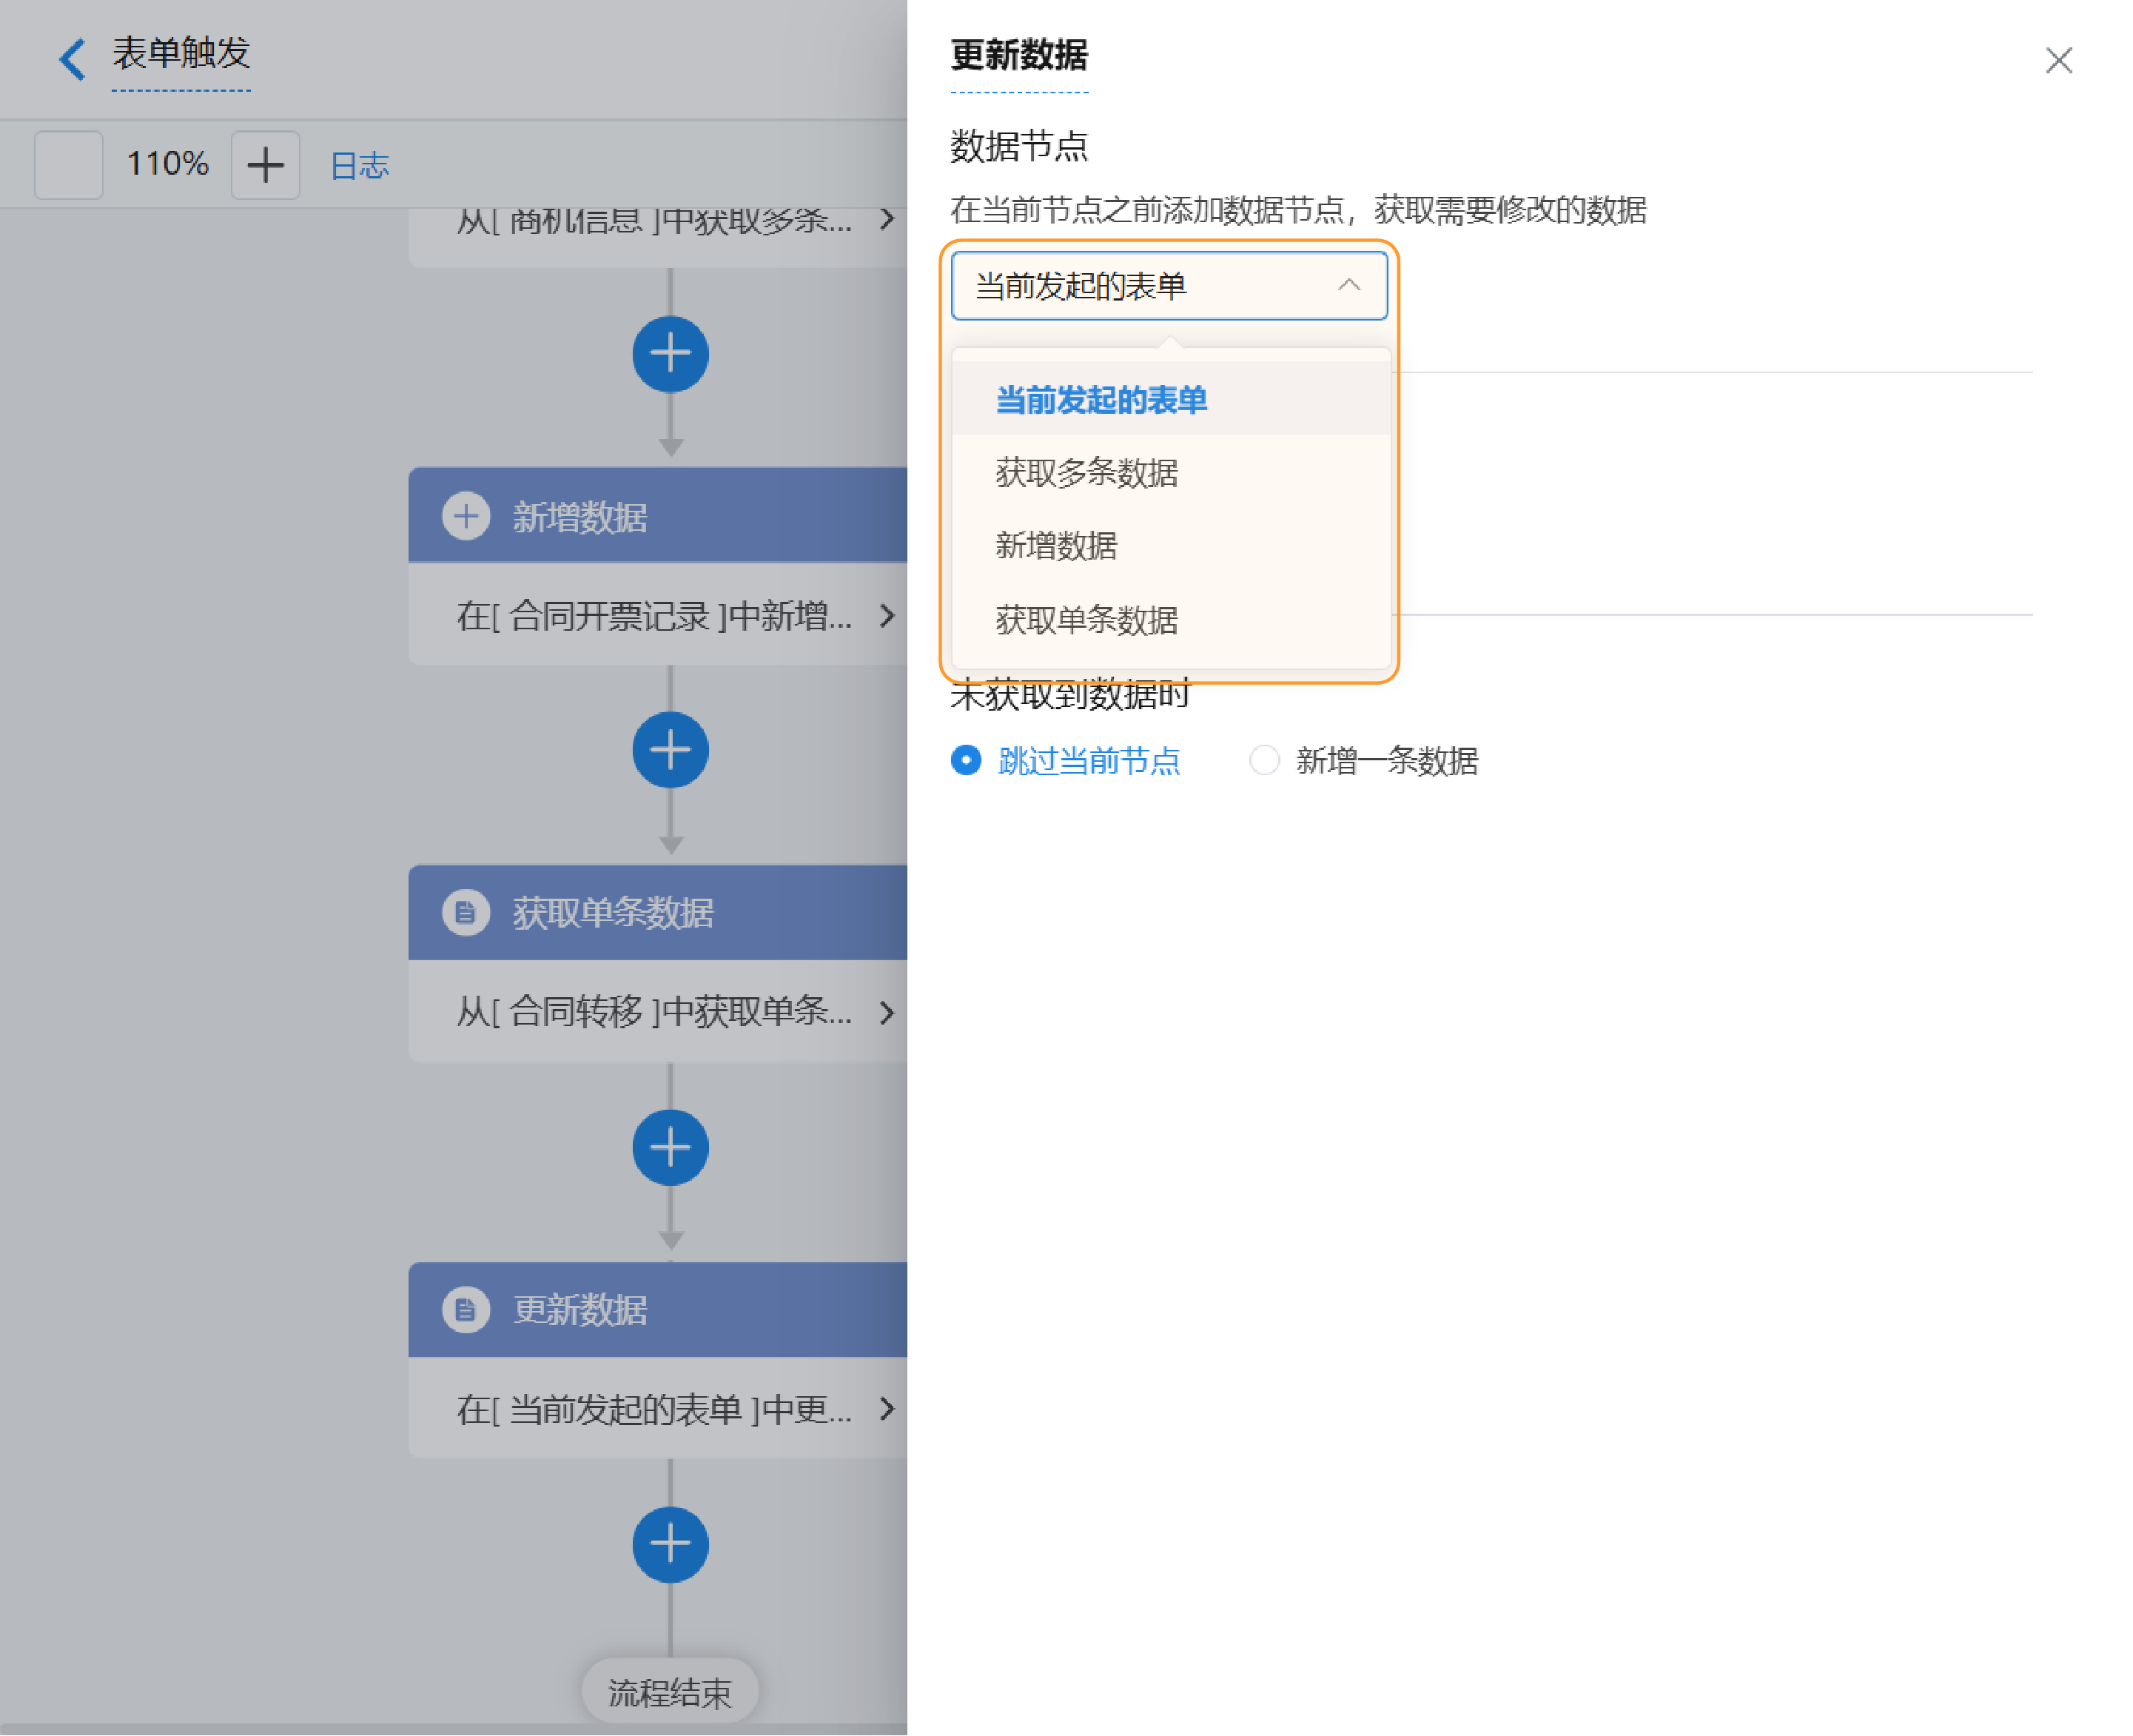Click the blank zoom-out button left of 110%
The image size is (2133, 1736).
[68, 164]
